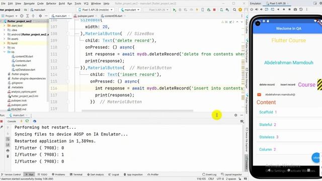Open the main.dart run configuration dropdown

click(x=130, y=10)
